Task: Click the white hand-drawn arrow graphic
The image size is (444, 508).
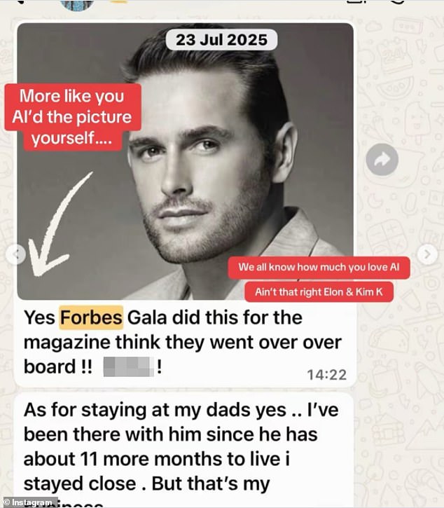Action: point(56,224)
